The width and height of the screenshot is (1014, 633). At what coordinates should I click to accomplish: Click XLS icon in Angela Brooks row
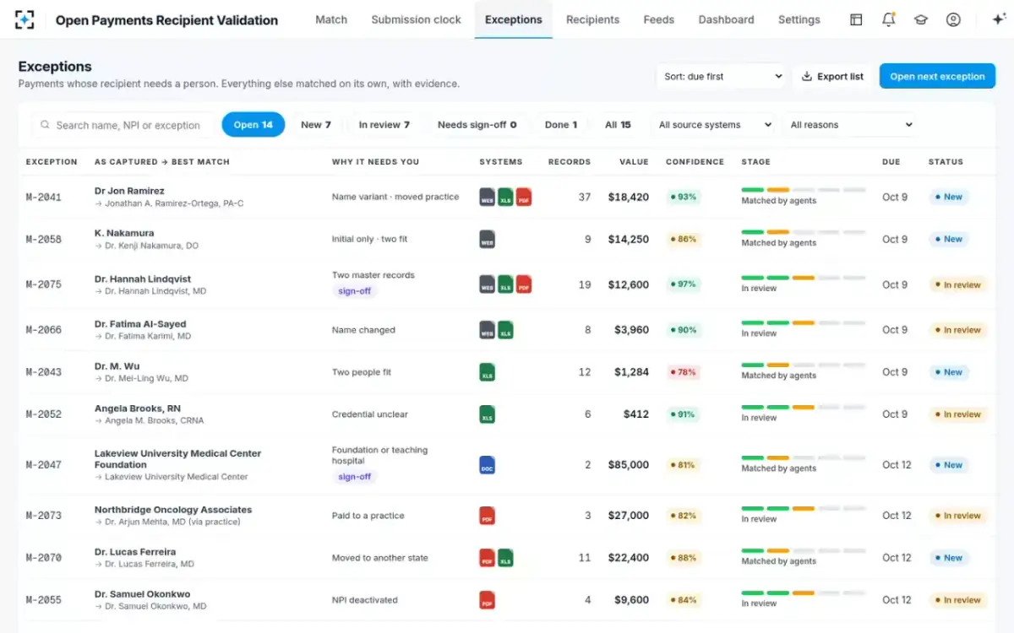click(x=488, y=414)
